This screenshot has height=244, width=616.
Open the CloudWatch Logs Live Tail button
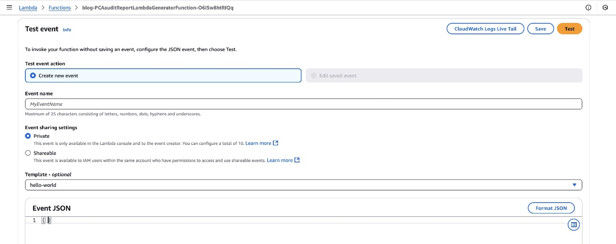486,29
